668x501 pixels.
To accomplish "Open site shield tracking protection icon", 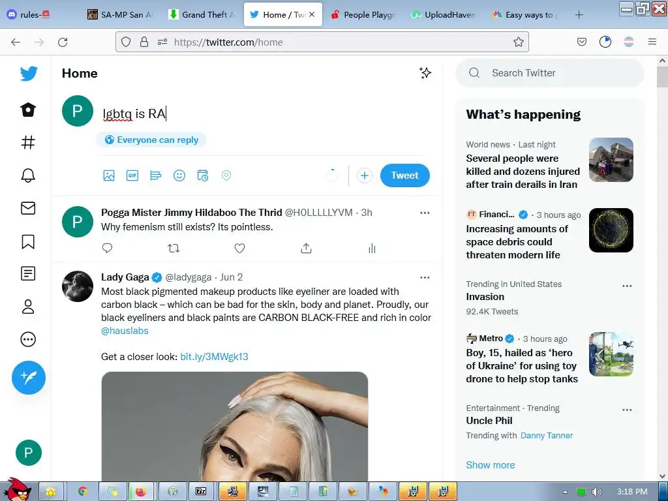I will [126, 42].
